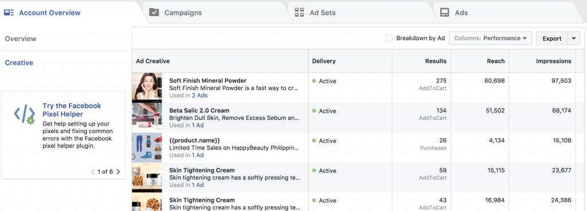Open the 2 Ads link for Soft Finish Mineral Powder
587x211 pixels.
coord(199,95)
